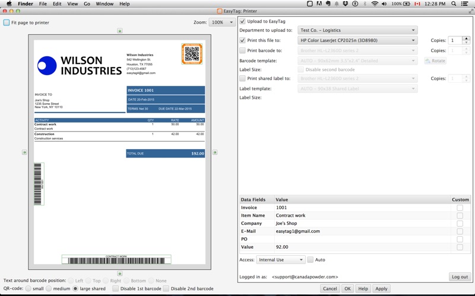Image resolution: width=475 pixels, height=296 pixels.
Task: Open the Window menu
Action: tap(104, 4)
